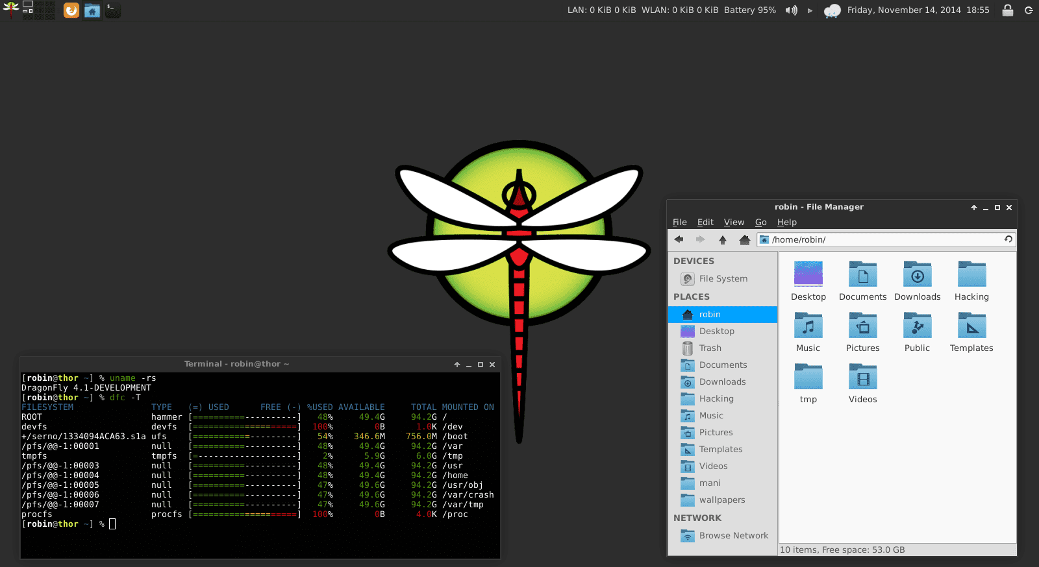Go to home folder via toolbar icon
The image size is (1039, 567).
coord(745,239)
